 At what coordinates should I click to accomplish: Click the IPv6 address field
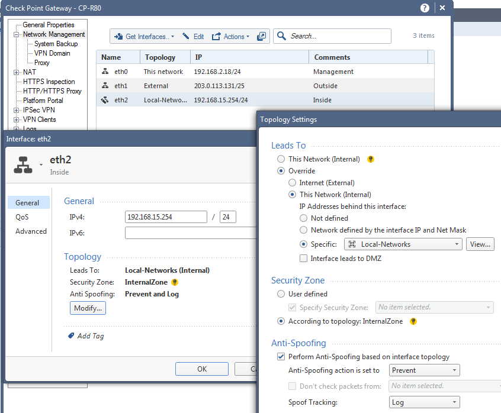pos(191,233)
